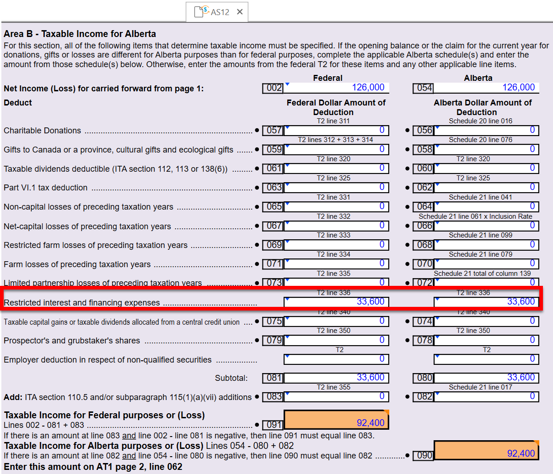Viewport: 553px width, 474px height.
Task: Click the 'Taxable dividends deductible' row label
Action: coord(115,169)
